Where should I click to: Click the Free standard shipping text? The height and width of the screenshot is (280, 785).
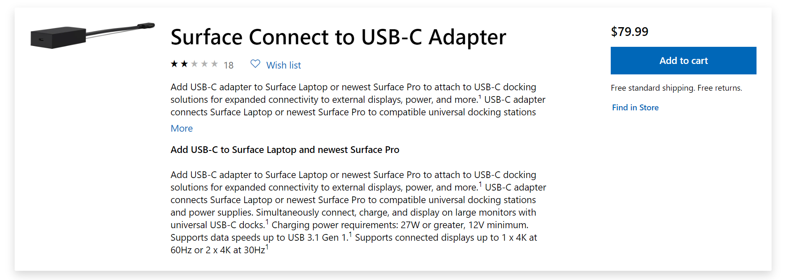(x=676, y=88)
